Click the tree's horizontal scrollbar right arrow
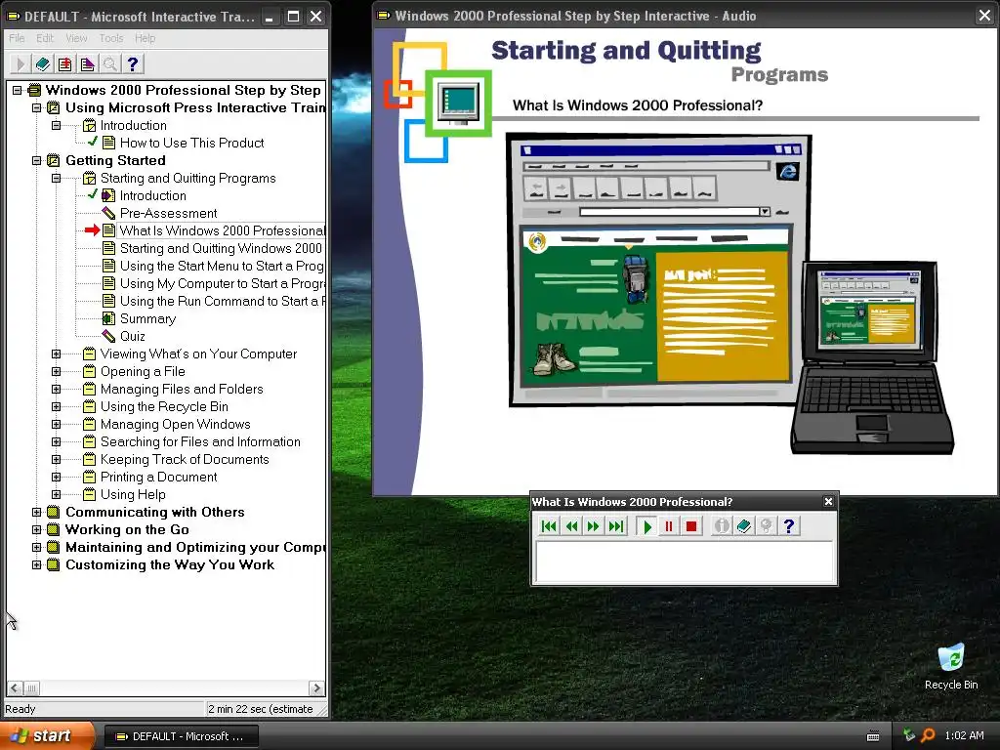This screenshot has width=1000, height=750. tap(316, 688)
